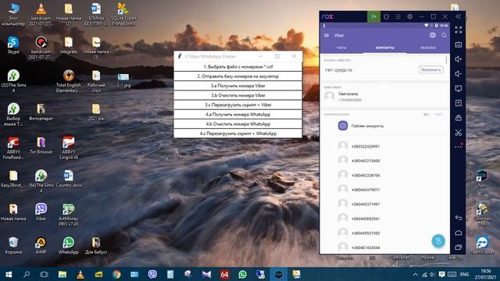This screenshot has height=281, width=500.
Task: Open Viber desktop shortcut
Action: [41, 212]
